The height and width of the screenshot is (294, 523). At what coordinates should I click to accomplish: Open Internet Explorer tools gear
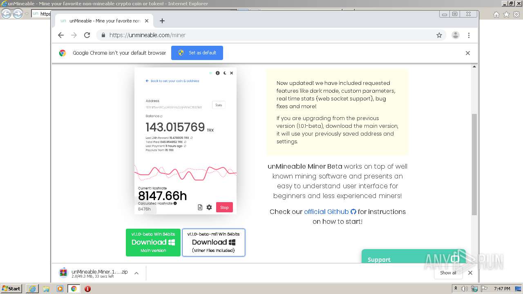pyautogui.click(x=516, y=14)
